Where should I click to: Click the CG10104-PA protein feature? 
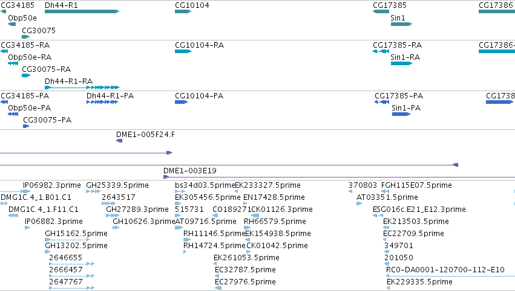pyautogui.click(x=182, y=102)
